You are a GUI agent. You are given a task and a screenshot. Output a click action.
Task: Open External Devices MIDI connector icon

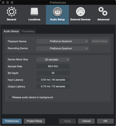(80, 12)
